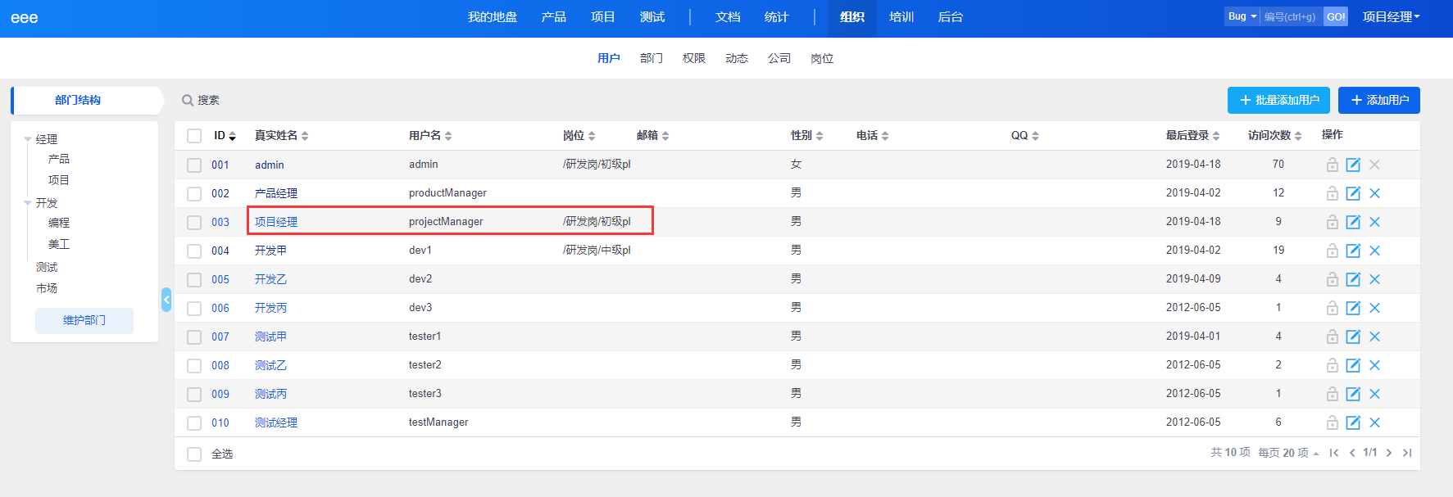
Task: Click lock icon in row 004
Action: 1333,251
